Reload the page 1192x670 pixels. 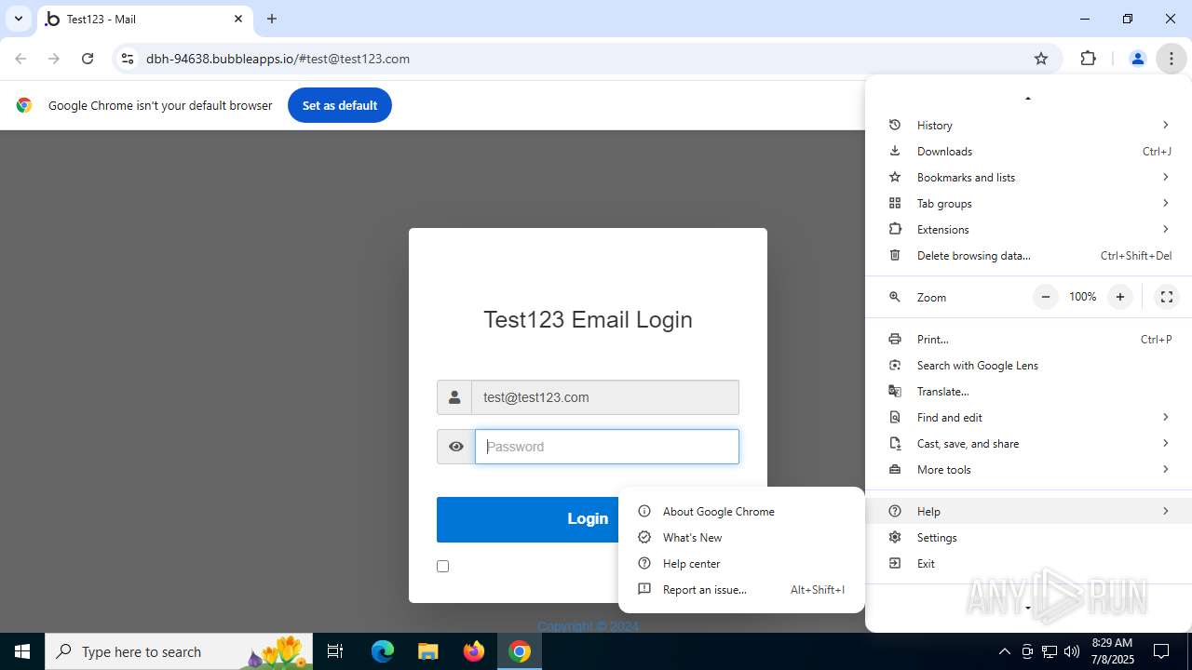point(88,59)
